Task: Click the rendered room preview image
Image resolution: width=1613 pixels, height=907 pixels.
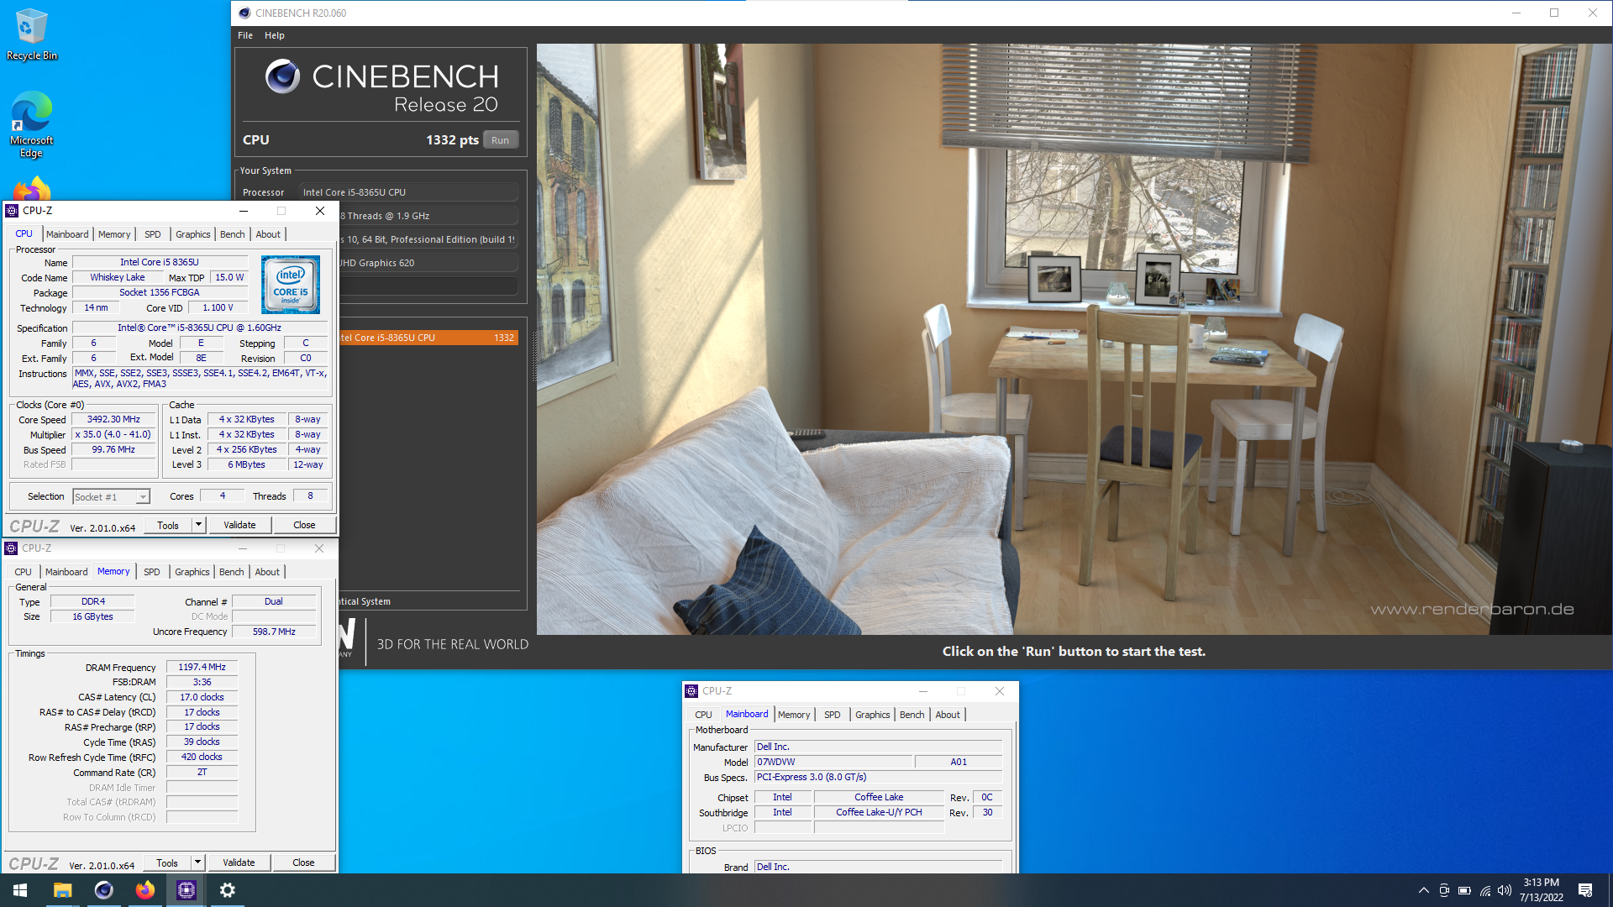Action: 1074,339
